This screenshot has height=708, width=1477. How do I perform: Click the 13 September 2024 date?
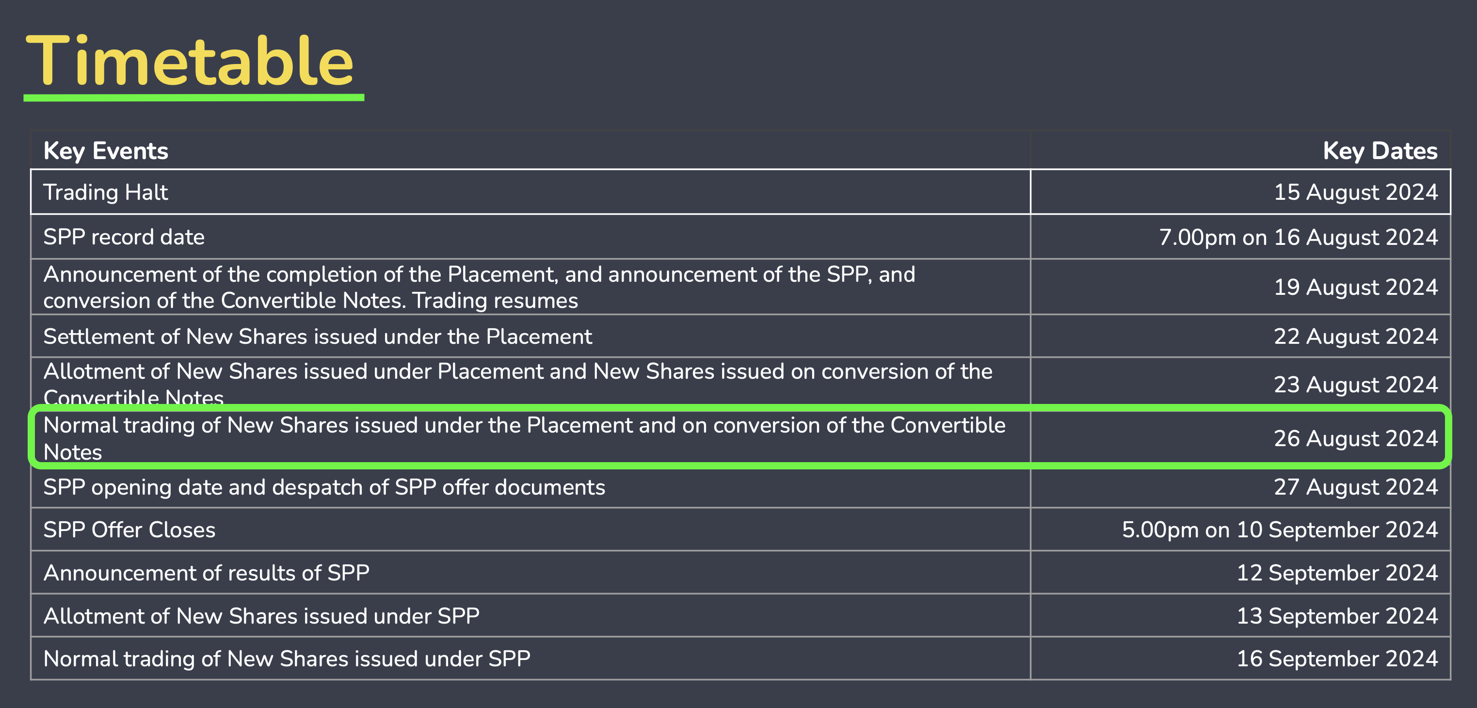(x=1337, y=616)
